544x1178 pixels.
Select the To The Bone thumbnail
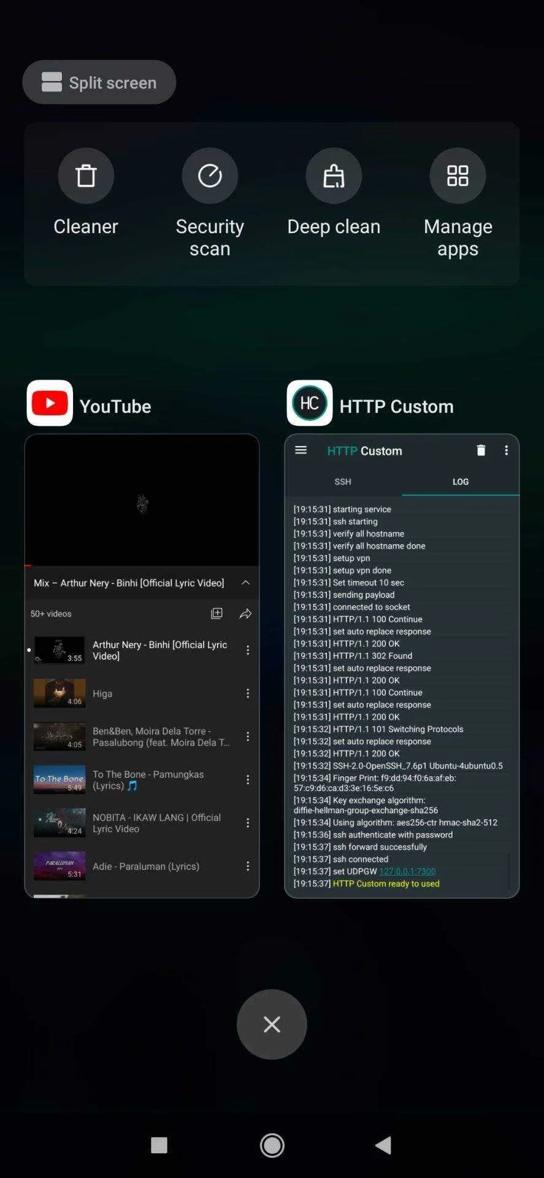coord(59,780)
